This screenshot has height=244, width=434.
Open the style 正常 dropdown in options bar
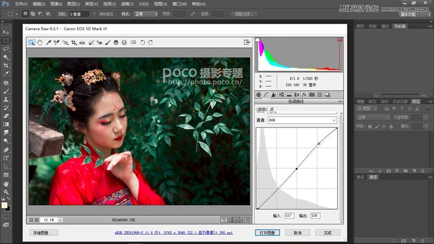[x=145, y=14]
